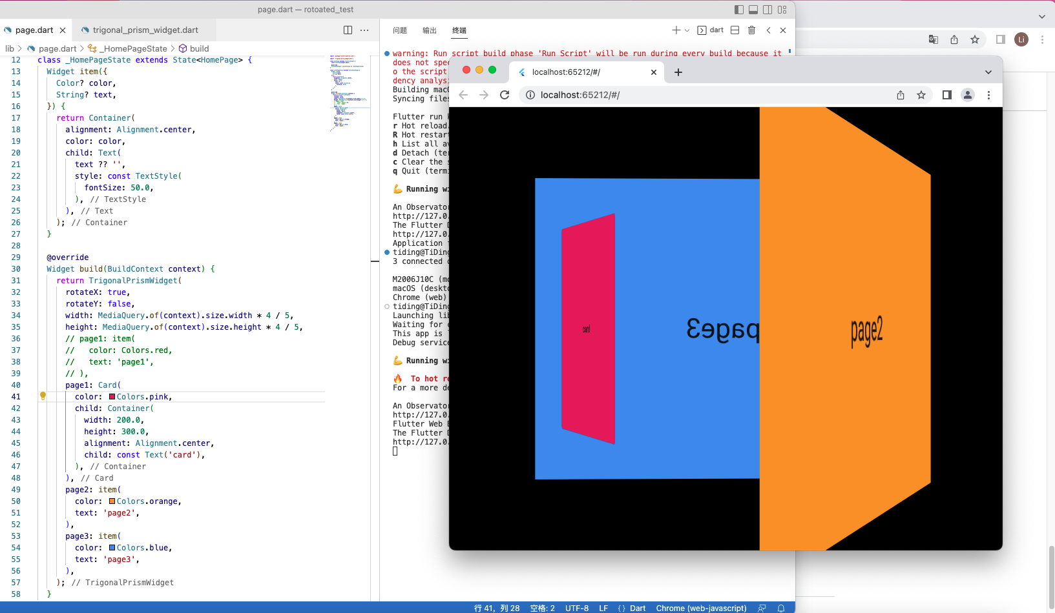Kill the active terminal with trash icon
This screenshot has width=1055, height=613.
pyautogui.click(x=751, y=30)
